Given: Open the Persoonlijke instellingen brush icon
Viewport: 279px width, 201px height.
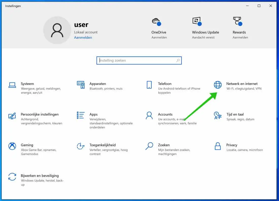Looking at the screenshot, I should click(x=12, y=116).
